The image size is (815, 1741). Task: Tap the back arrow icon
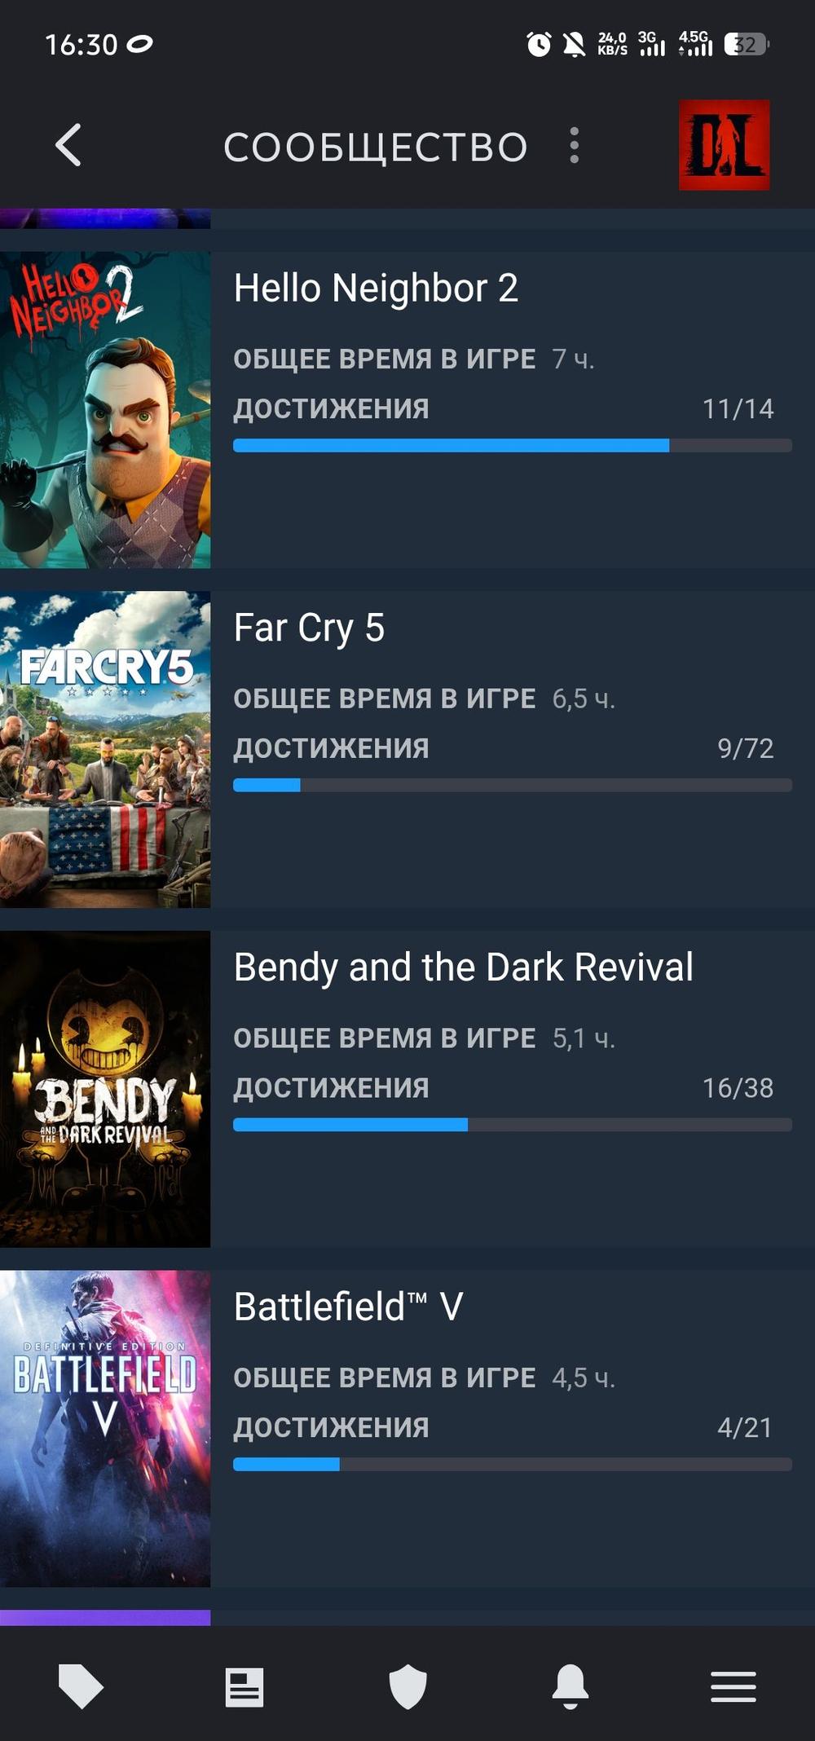(68, 145)
